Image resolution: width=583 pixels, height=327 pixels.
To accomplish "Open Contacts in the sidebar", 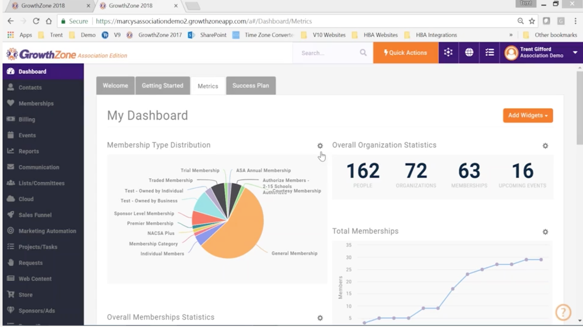I will tap(43, 87).
